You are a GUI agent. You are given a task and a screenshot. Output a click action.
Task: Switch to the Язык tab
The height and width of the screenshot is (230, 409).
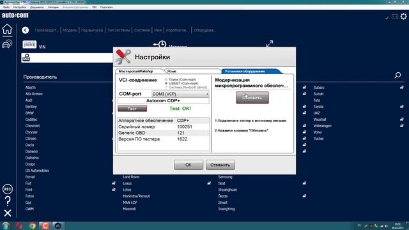coord(193,71)
